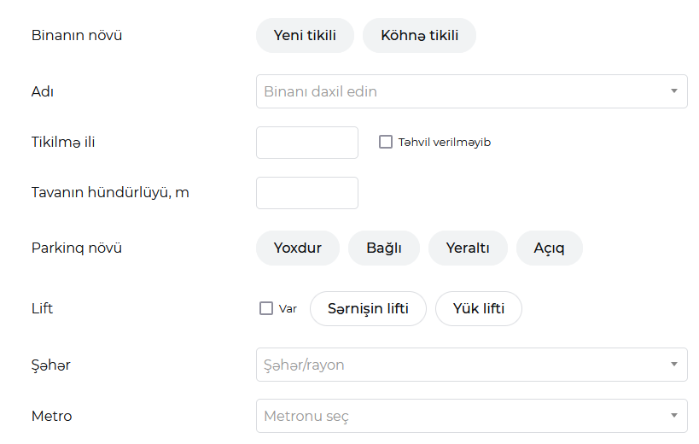Choose Bağlı parking type
The image size is (699, 444).
(384, 248)
